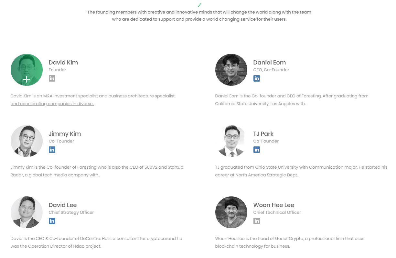
Task: Click Woon Hee Lee's profile photo
Action: [231, 212]
